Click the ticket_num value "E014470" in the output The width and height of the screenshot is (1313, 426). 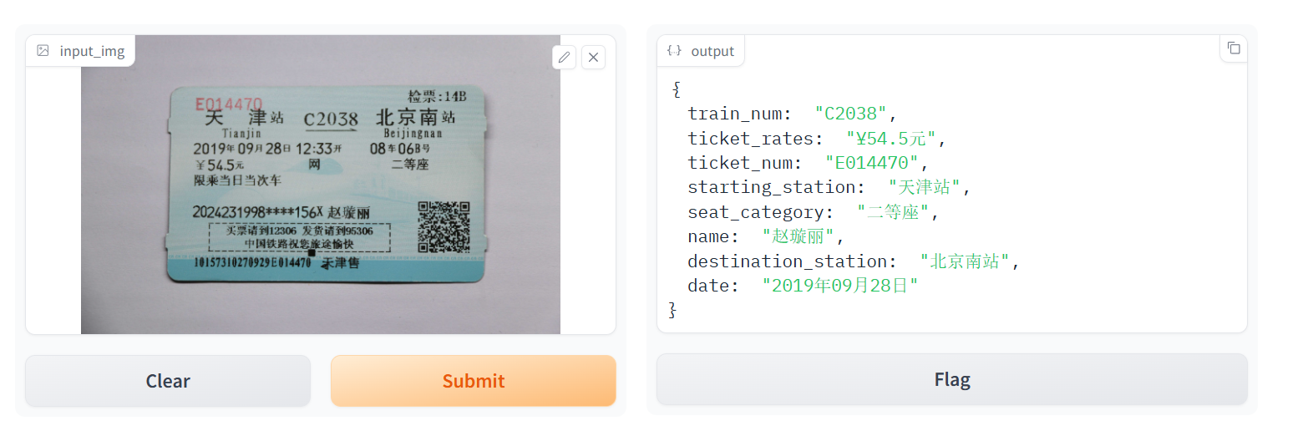pos(871,163)
